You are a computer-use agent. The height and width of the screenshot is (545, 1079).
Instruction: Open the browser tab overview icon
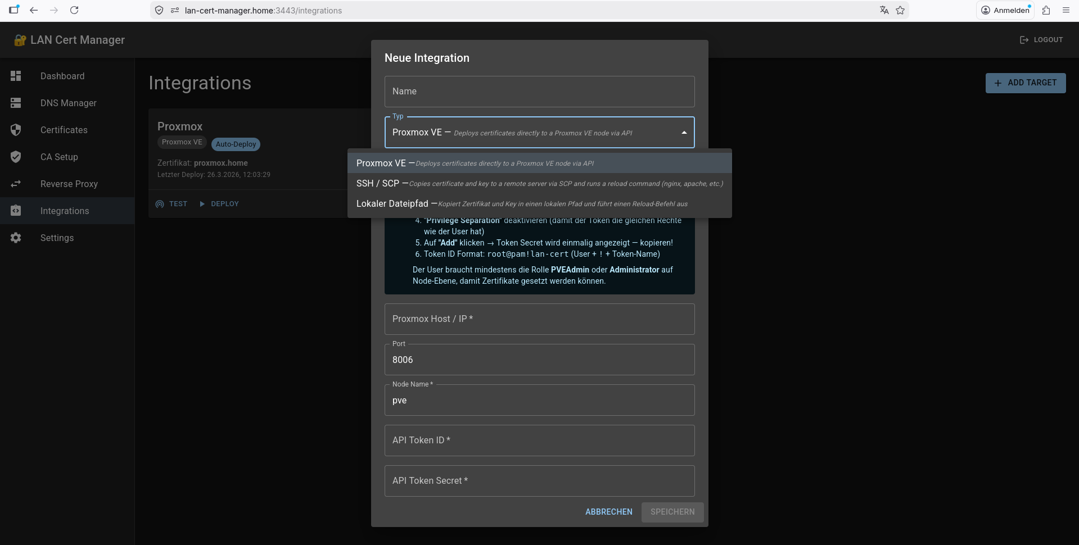(14, 10)
